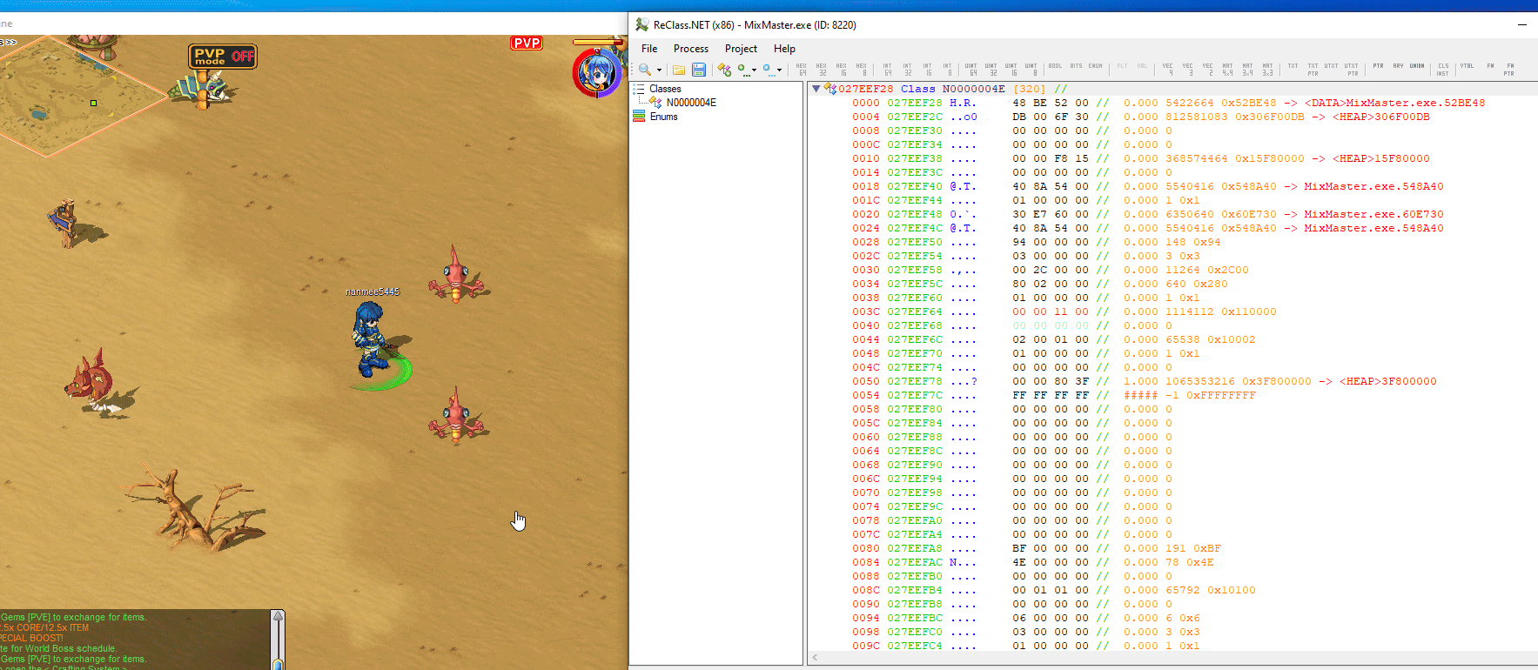Click the red PVP badge in game
Screen dimensions: 1538x670
tap(527, 43)
